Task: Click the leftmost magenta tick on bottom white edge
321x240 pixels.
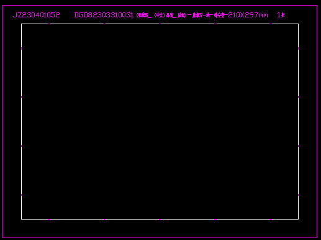Action: click(49, 220)
